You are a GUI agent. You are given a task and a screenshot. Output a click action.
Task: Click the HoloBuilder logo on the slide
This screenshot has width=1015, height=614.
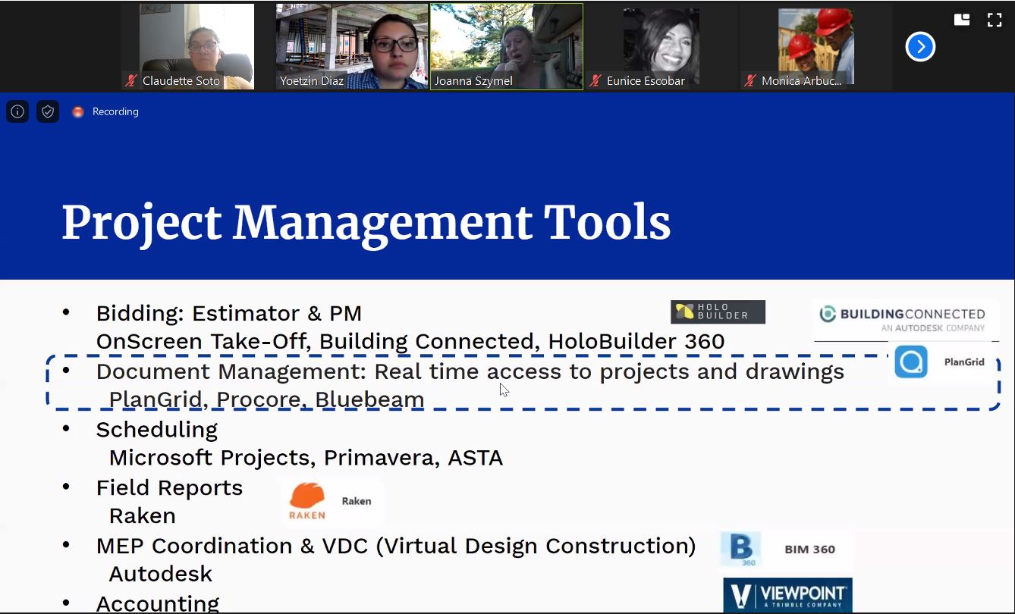click(718, 312)
